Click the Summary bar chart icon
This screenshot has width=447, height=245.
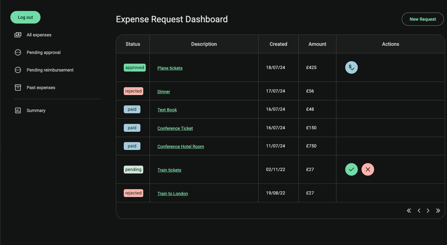click(18, 110)
